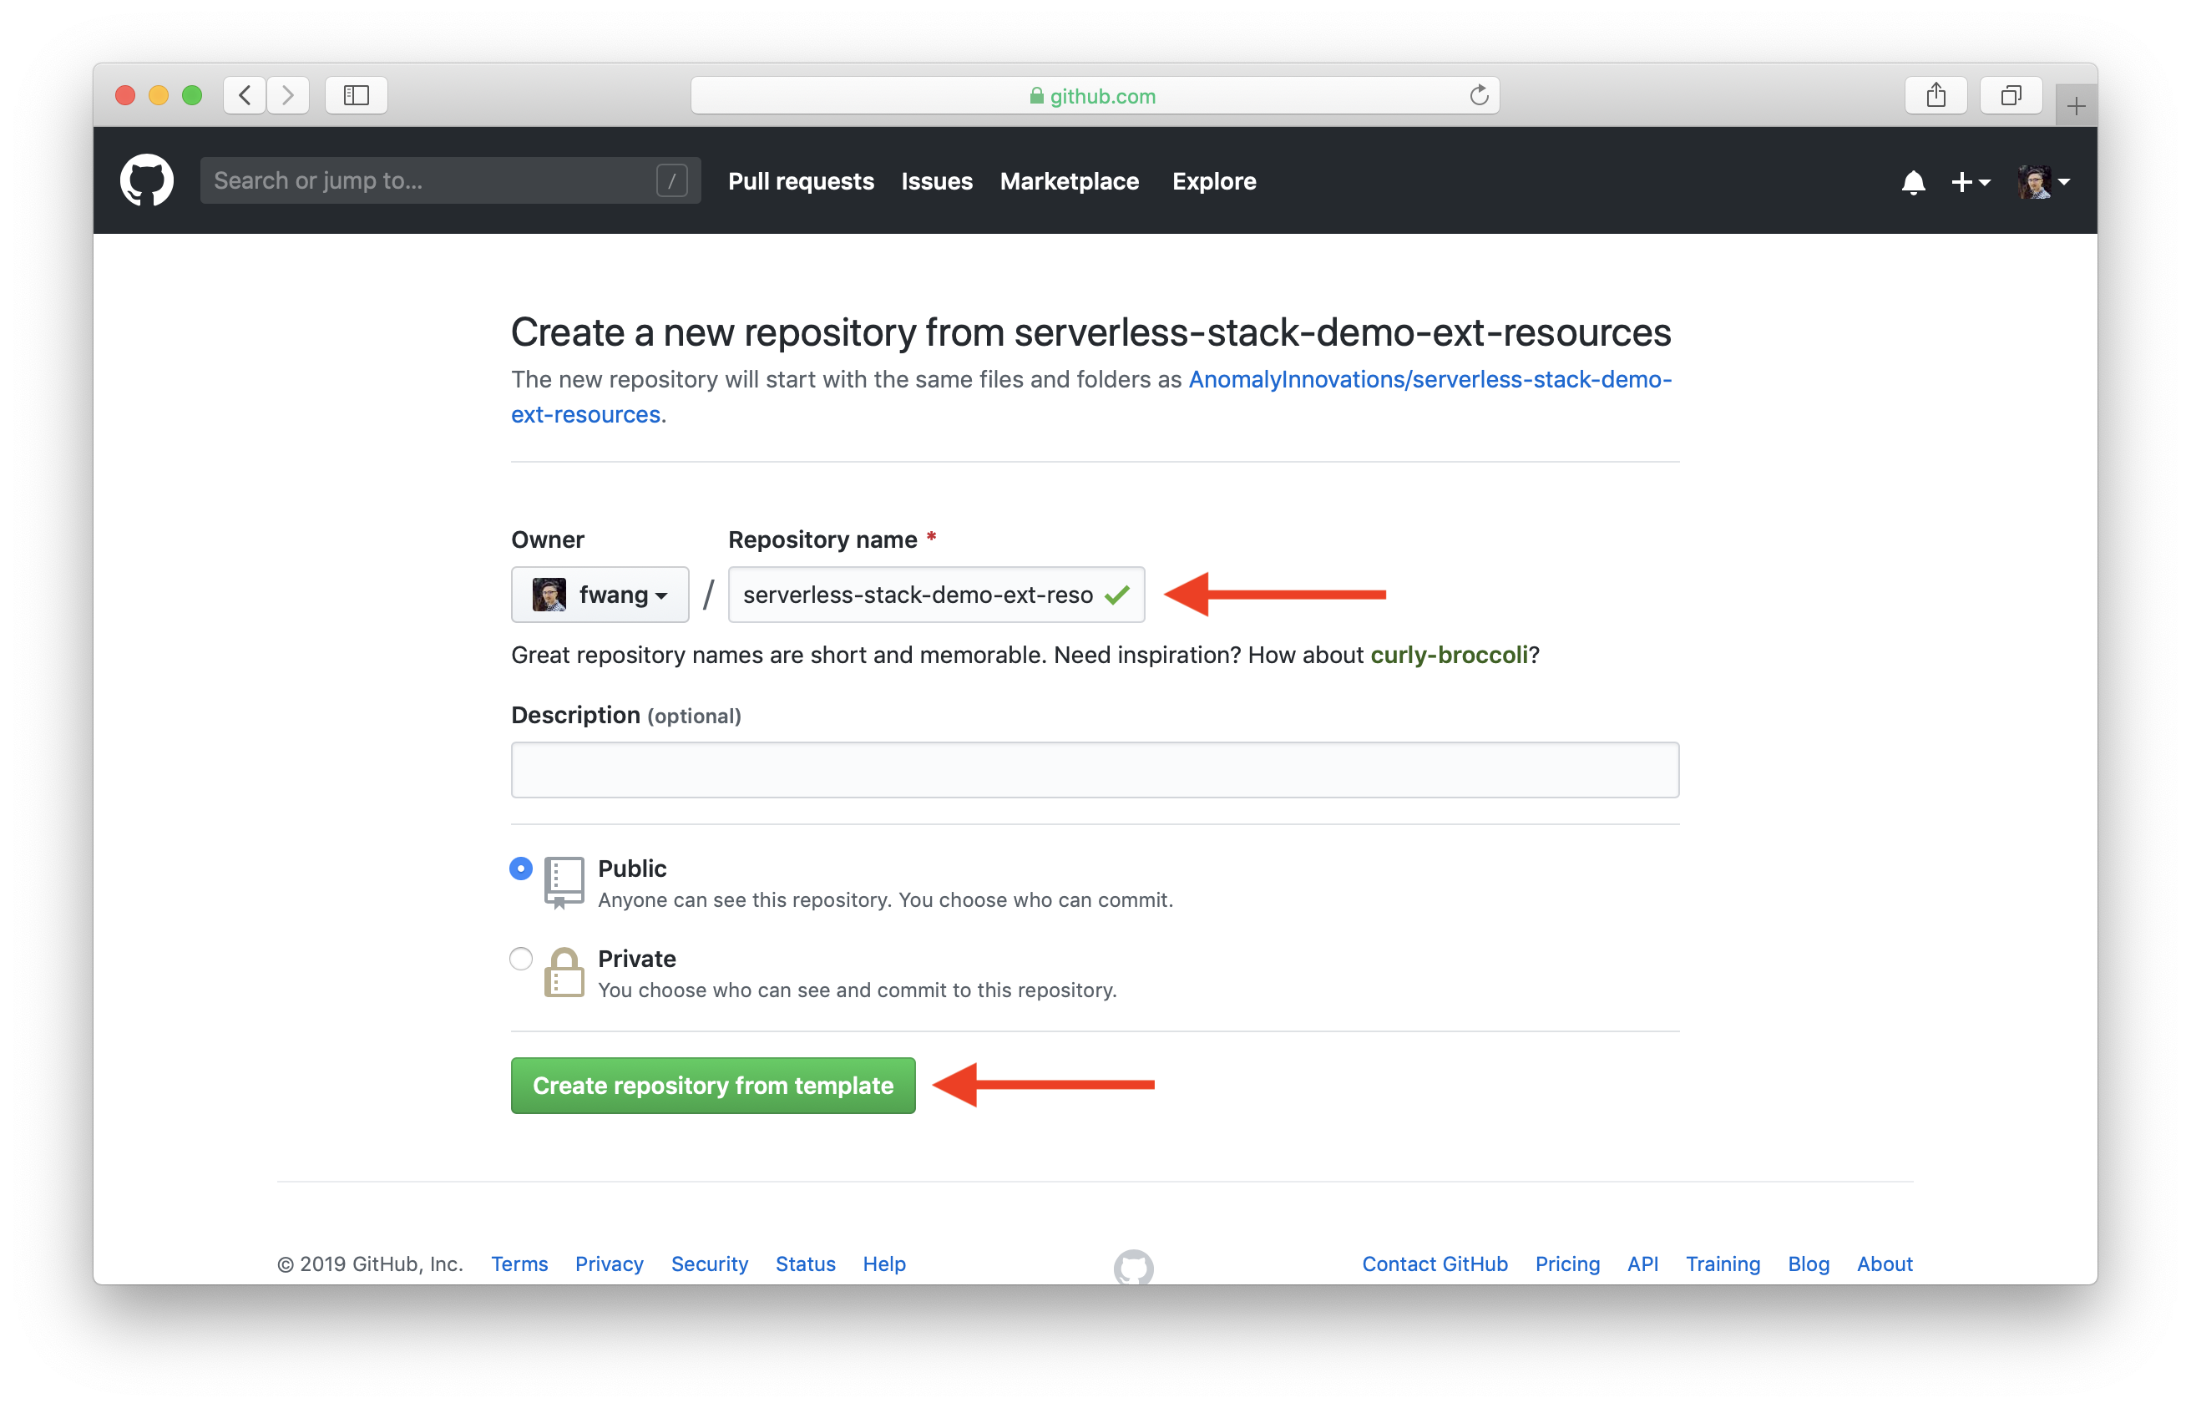The height and width of the screenshot is (1408, 2191).
Task: Click the Create repository from template button
Action: [x=714, y=1086]
